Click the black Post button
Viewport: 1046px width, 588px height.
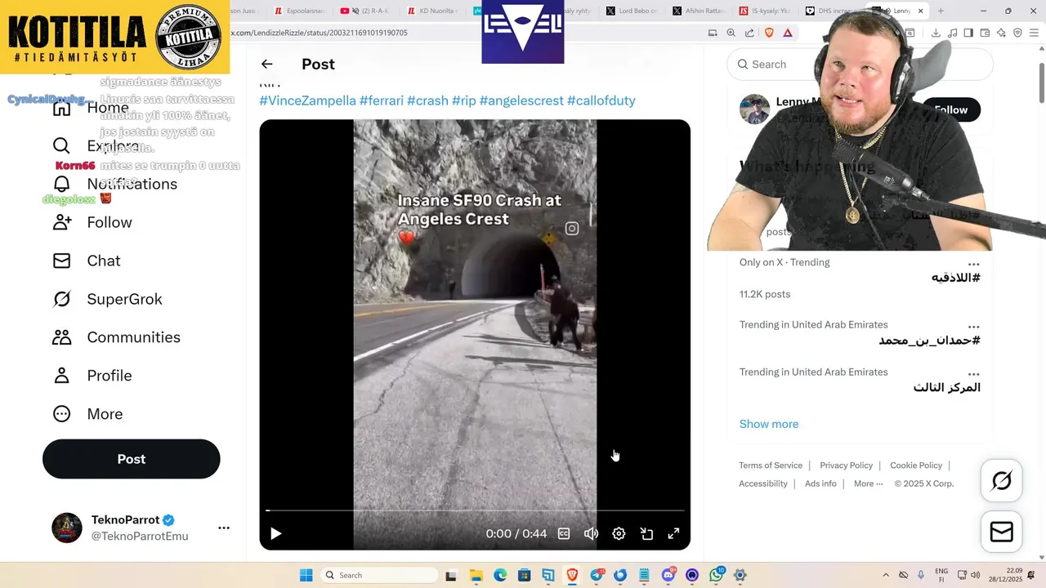pyautogui.click(x=132, y=459)
